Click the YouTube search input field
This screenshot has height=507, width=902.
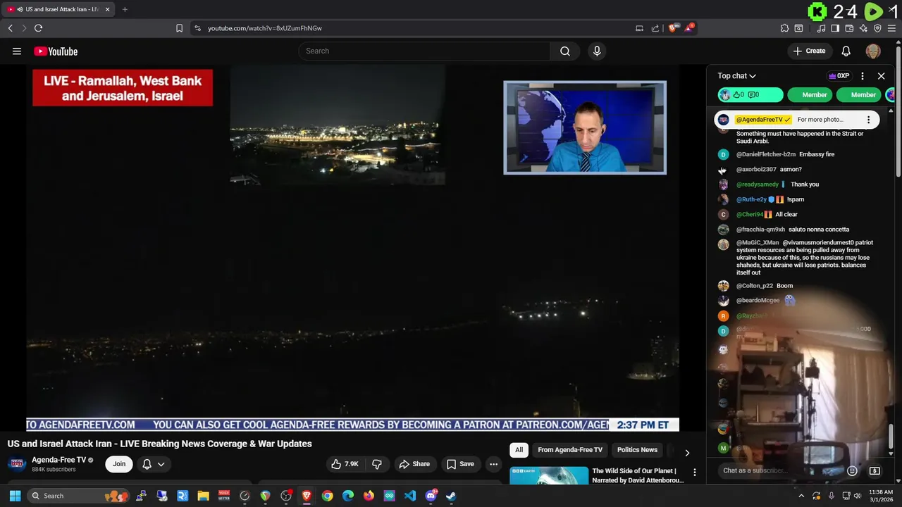coord(424,51)
